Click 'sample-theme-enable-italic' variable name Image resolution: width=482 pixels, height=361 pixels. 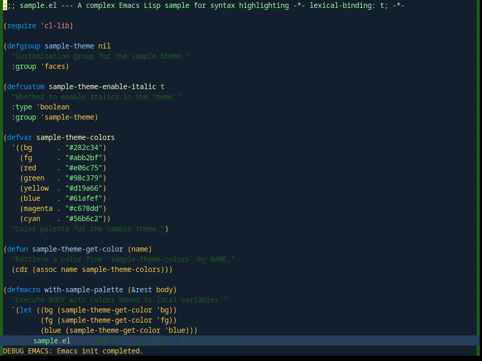tap(102, 86)
